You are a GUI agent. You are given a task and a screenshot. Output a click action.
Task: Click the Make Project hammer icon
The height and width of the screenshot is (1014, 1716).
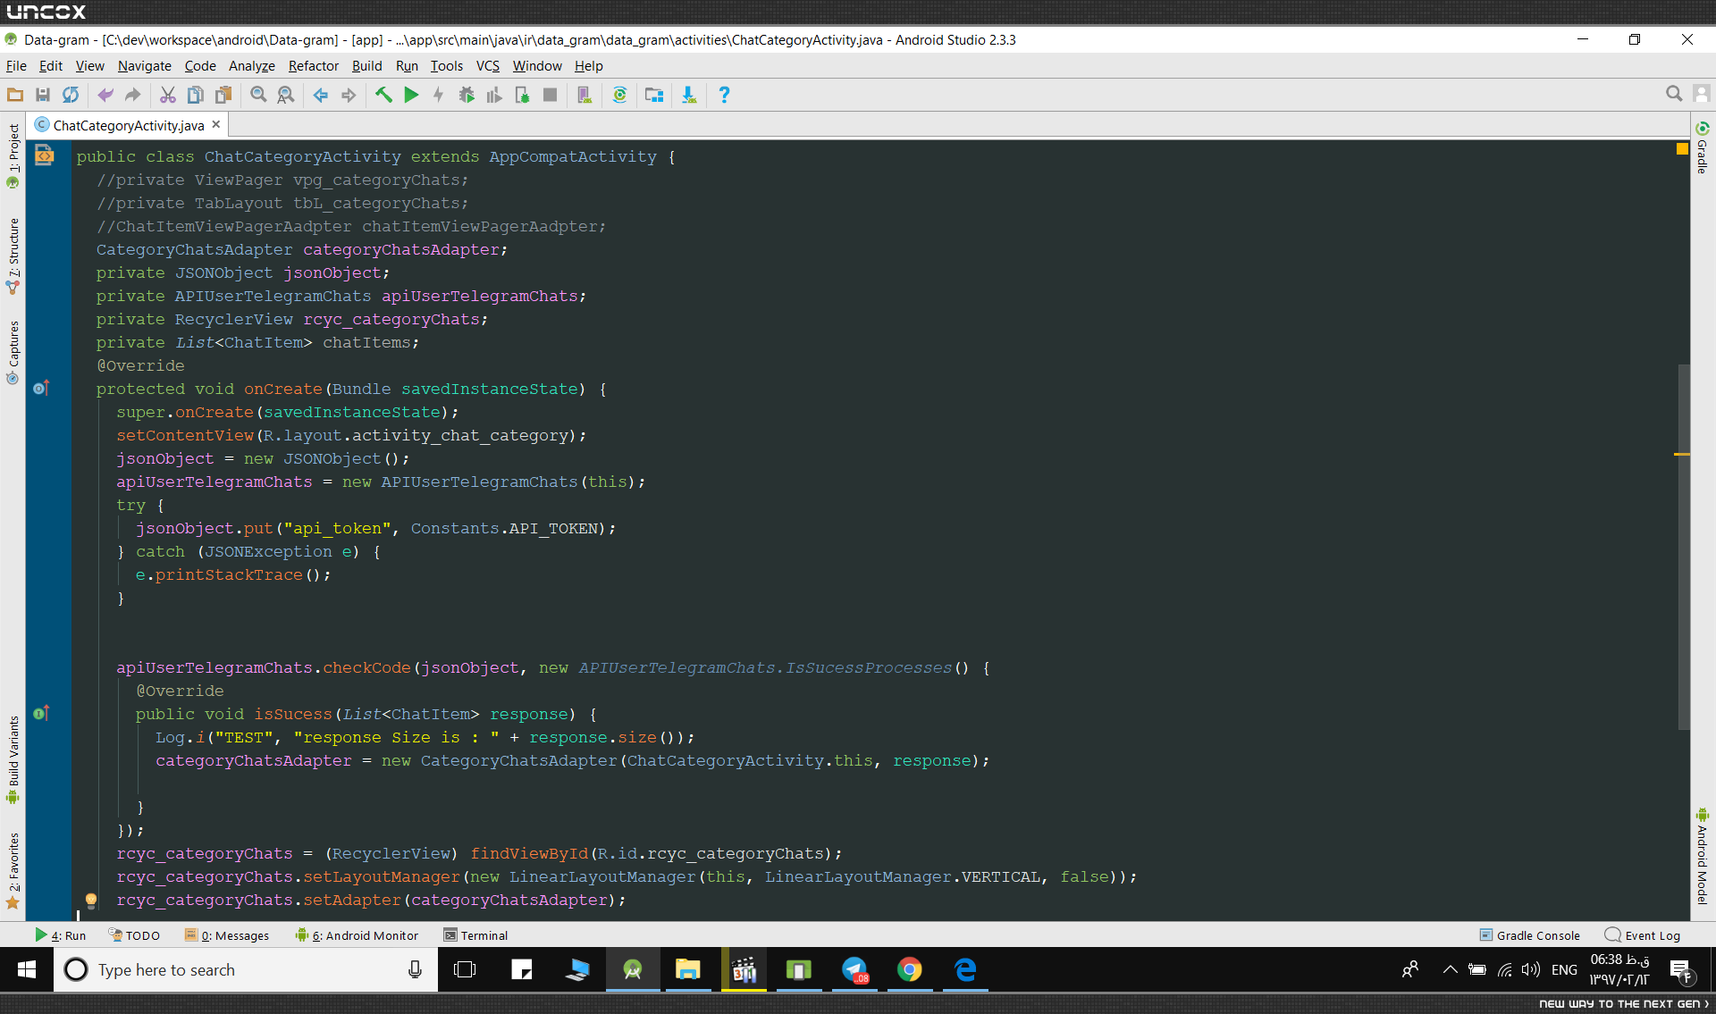(x=383, y=95)
